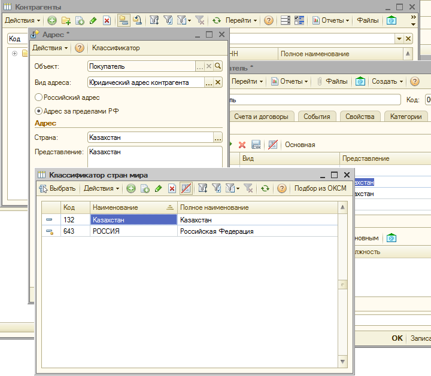The width and height of the screenshot is (431, 376).
Task: Click the magnifier open icon beside Покупатель field
Action: click(218, 66)
